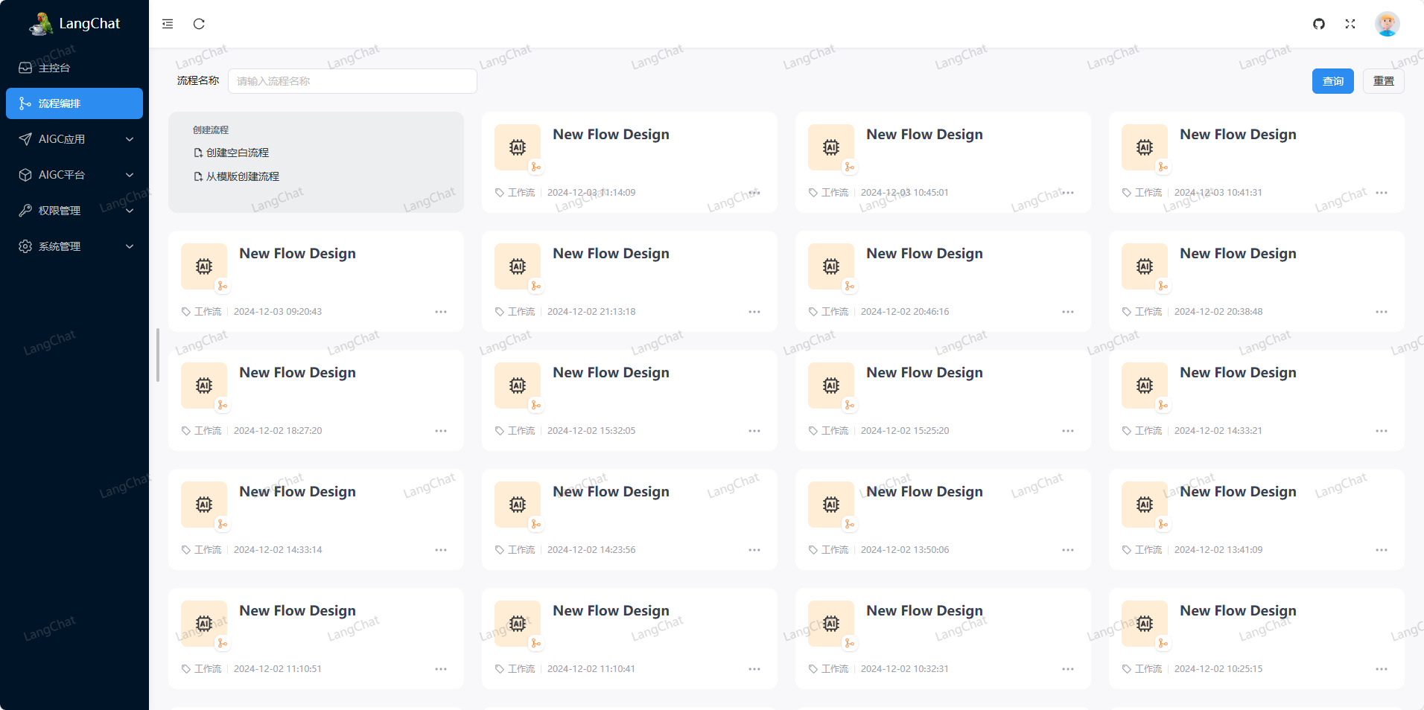Click AI chip icon of flow 2024-12-02 10:32:31

point(831,624)
